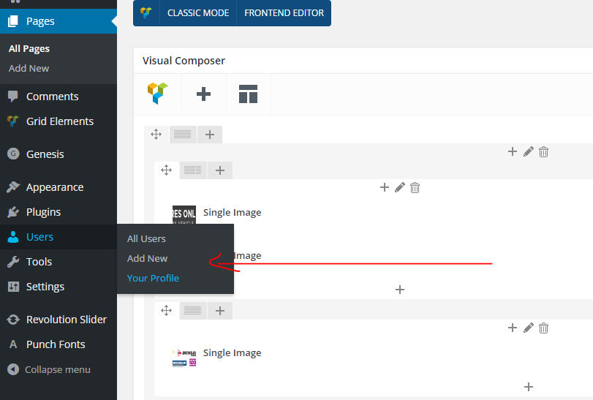Image resolution: width=593 pixels, height=400 pixels.
Task: Add column to the tyres-online image row
Action: 220,170
